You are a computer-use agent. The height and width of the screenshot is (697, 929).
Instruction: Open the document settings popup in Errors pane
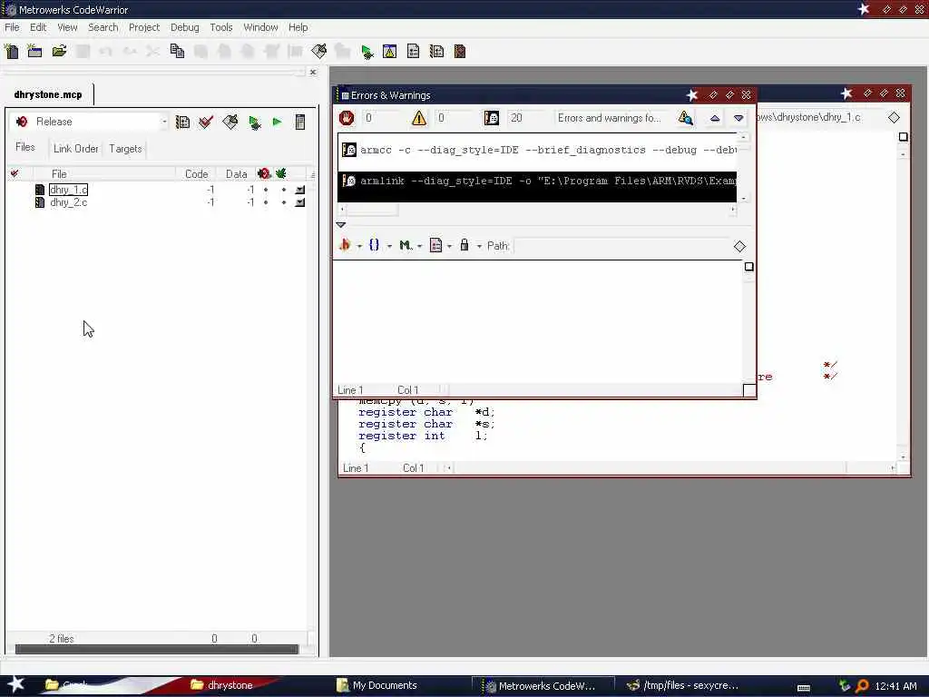click(x=440, y=245)
